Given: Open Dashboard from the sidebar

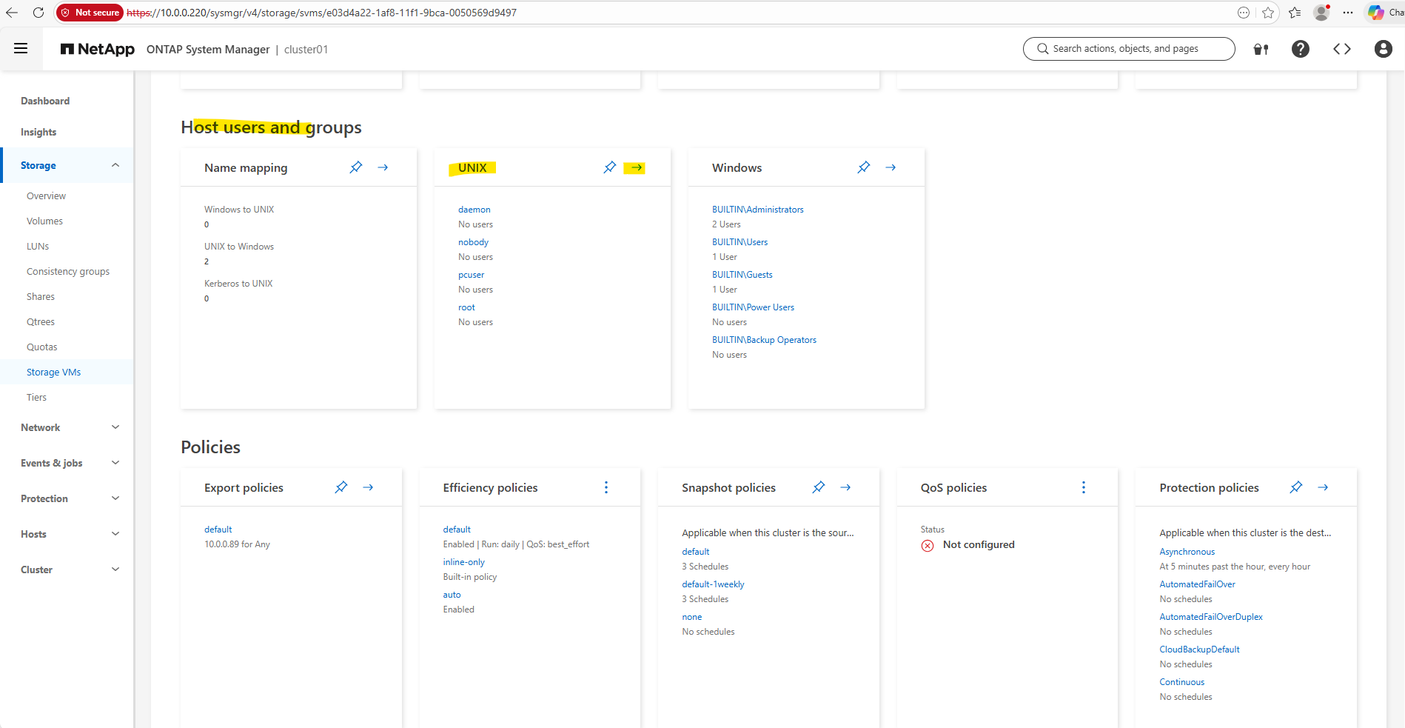Looking at the screenshot, I should point(45,101).
